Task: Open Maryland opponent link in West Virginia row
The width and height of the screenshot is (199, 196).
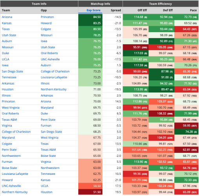Action: pyautogui.click(x=47, y=107)
